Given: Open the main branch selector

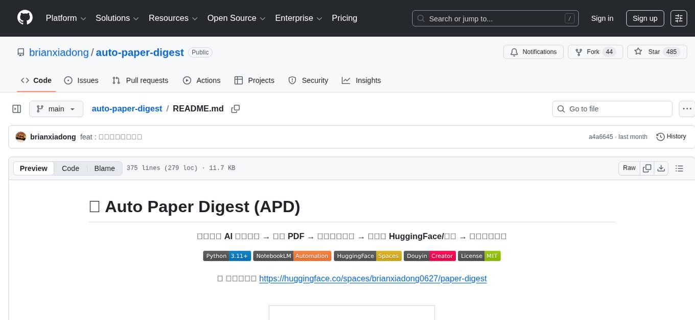Looking at the screenshot, I should click(x=56, y=108).
